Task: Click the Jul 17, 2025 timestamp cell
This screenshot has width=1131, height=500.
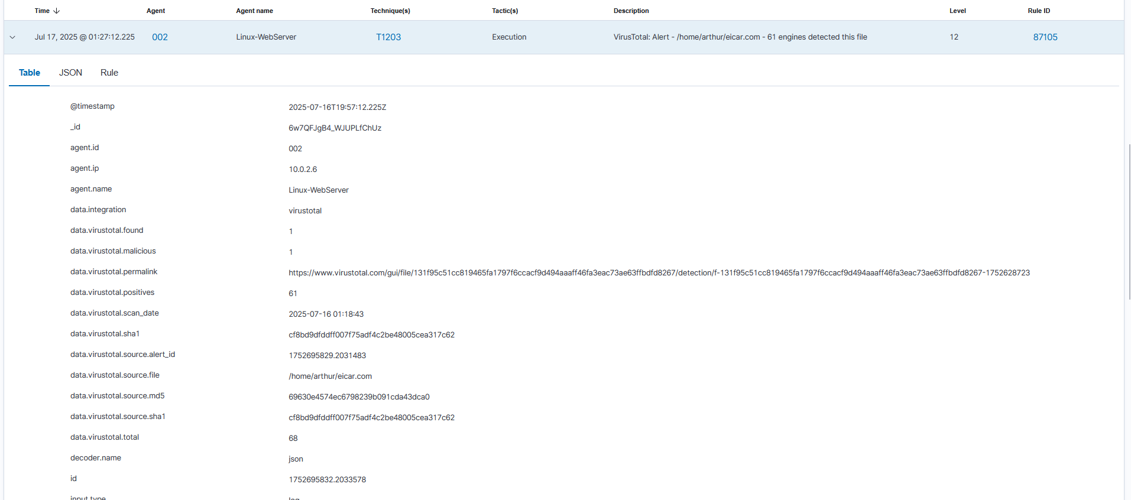Action: pyautogui.click(x=85, y=37)
